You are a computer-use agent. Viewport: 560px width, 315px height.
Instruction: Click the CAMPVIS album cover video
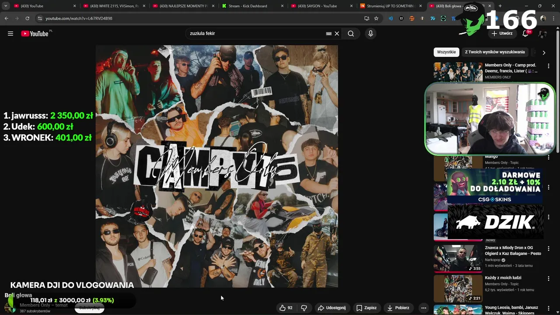217,166
